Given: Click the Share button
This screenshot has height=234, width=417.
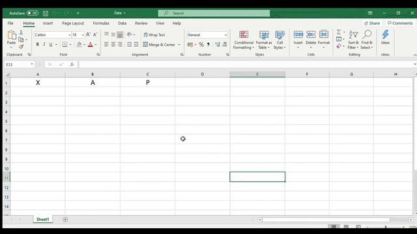Looking at the screenshot, I should click(372, 23).
